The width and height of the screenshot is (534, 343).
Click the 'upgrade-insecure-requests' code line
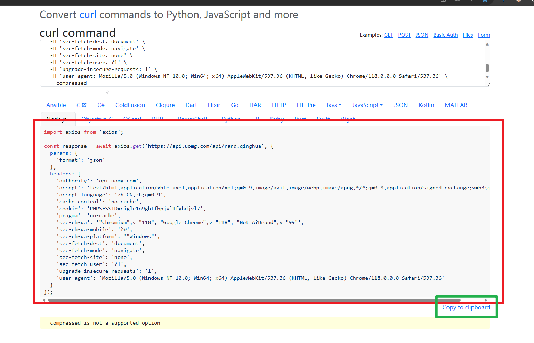tap(106, 271)
